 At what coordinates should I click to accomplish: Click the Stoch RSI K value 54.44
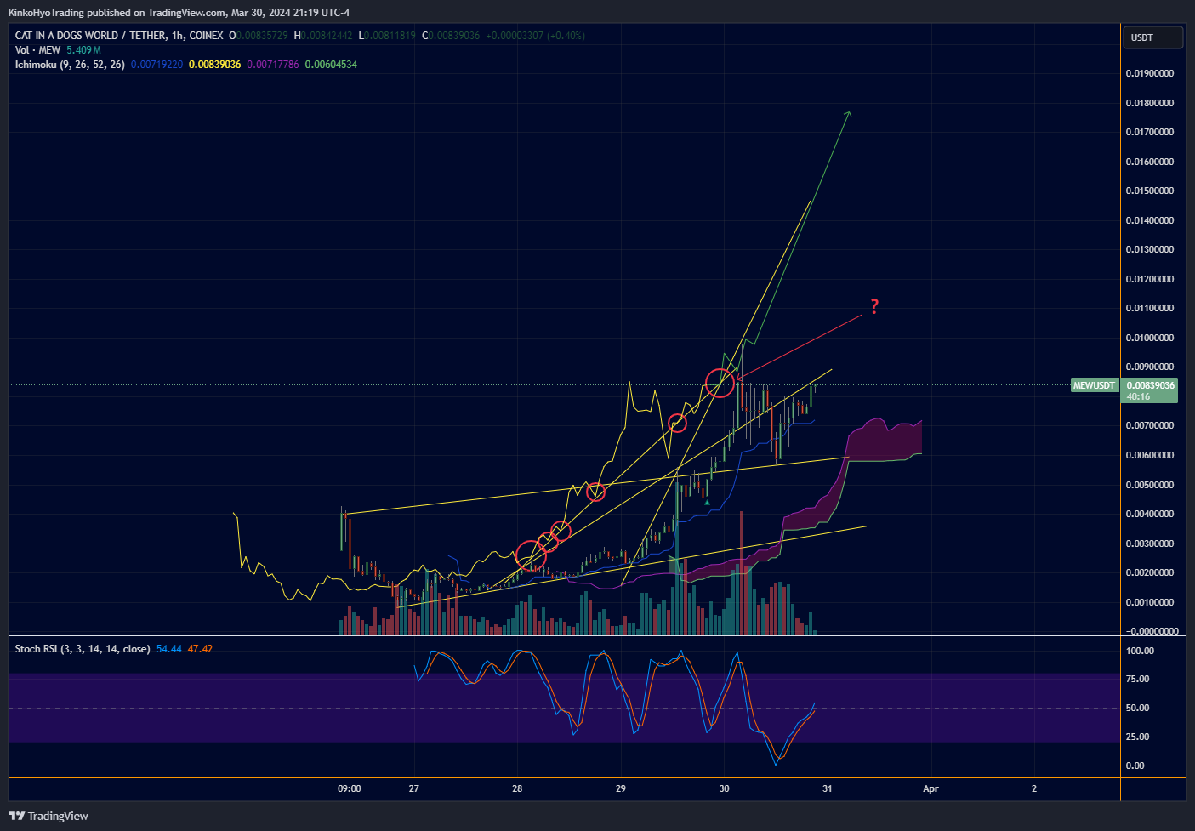point(169,649)
